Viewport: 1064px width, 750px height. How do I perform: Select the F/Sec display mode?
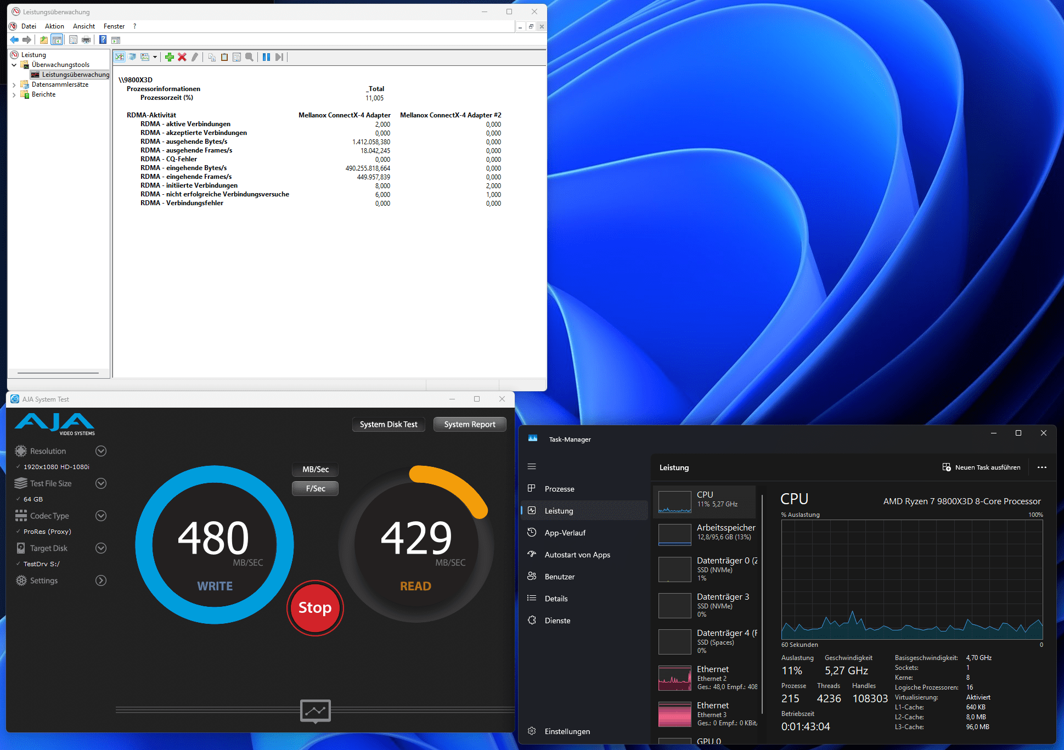tap(316, 488)
